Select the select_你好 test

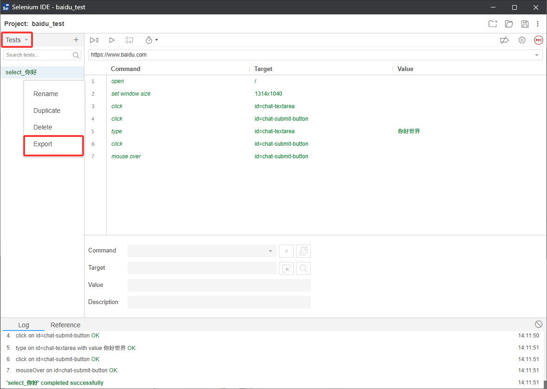[x=42, y=72]
